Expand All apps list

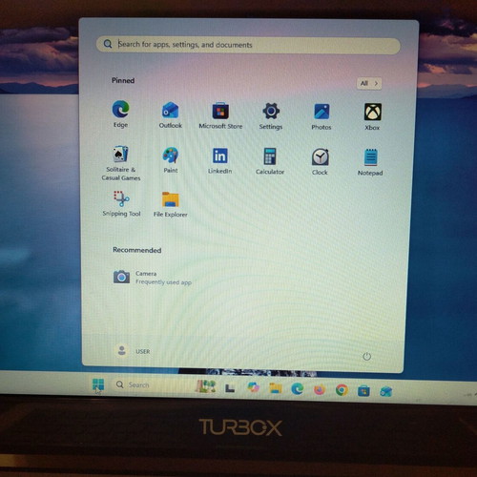(x=369, y=83)
